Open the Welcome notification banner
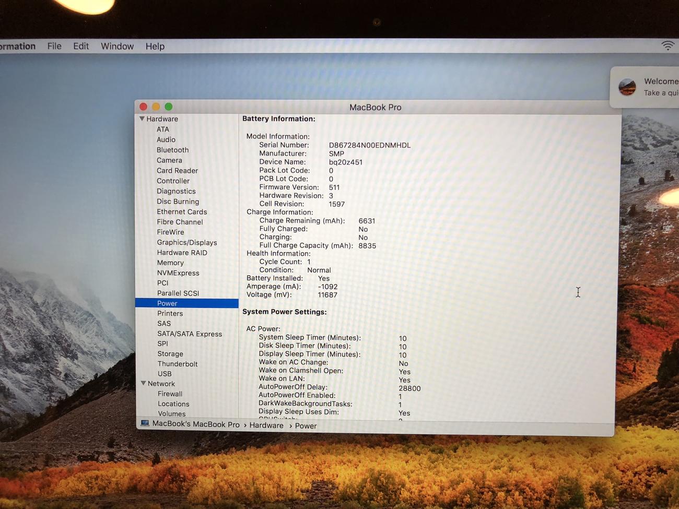The image size is (679, 509). [645, 87]
